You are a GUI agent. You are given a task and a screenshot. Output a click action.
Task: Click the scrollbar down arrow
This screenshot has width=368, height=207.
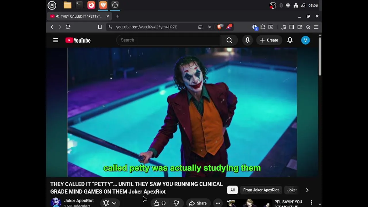tap(320, 204)
